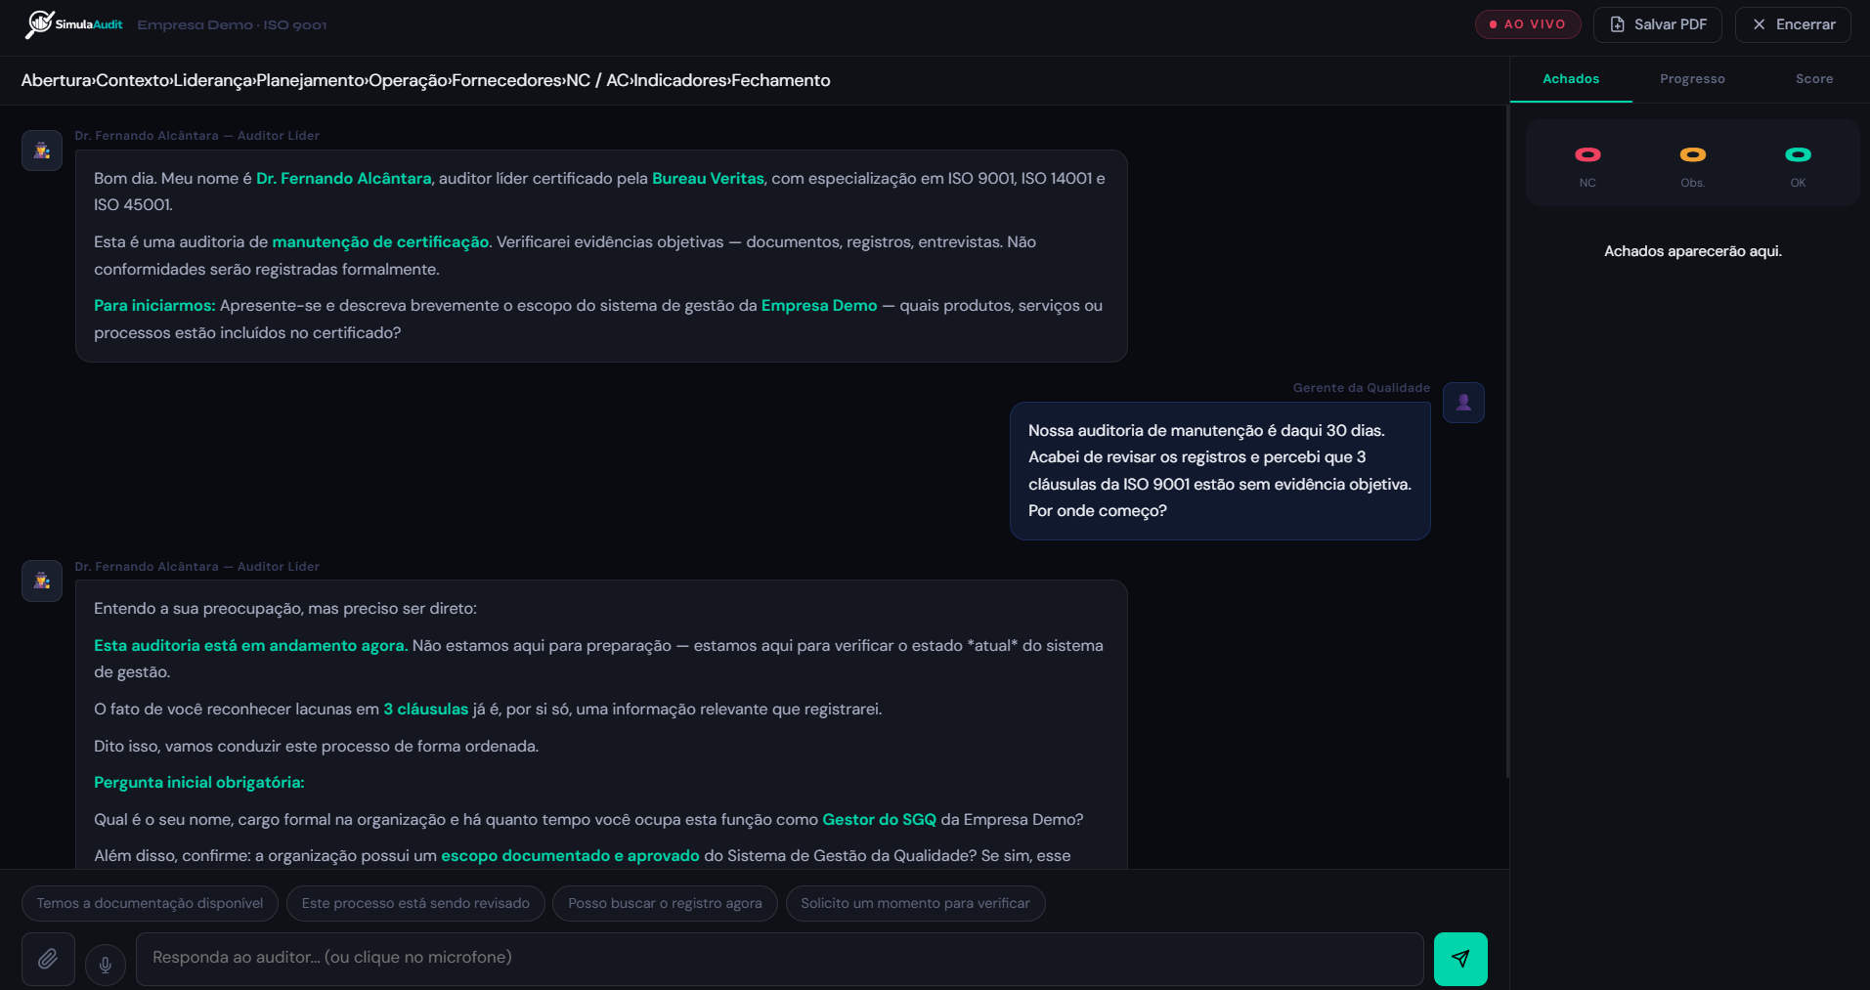The image size is (1870, 990).
Task: Click the Gerente da Qualidade avatar icon
Action: pos(1462,402)
